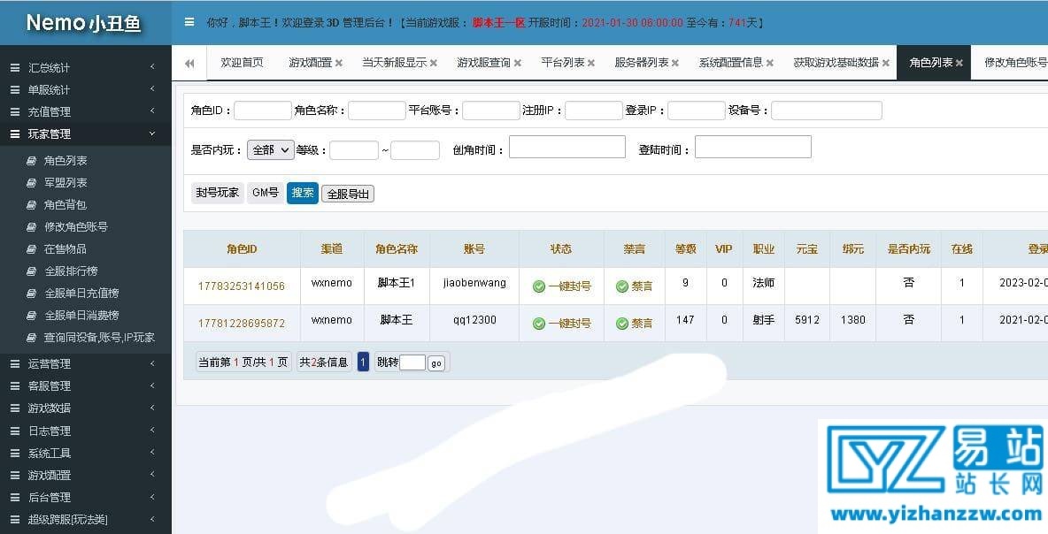
Task: Click the blue 搜索 button
Action: tap(303, 193)
